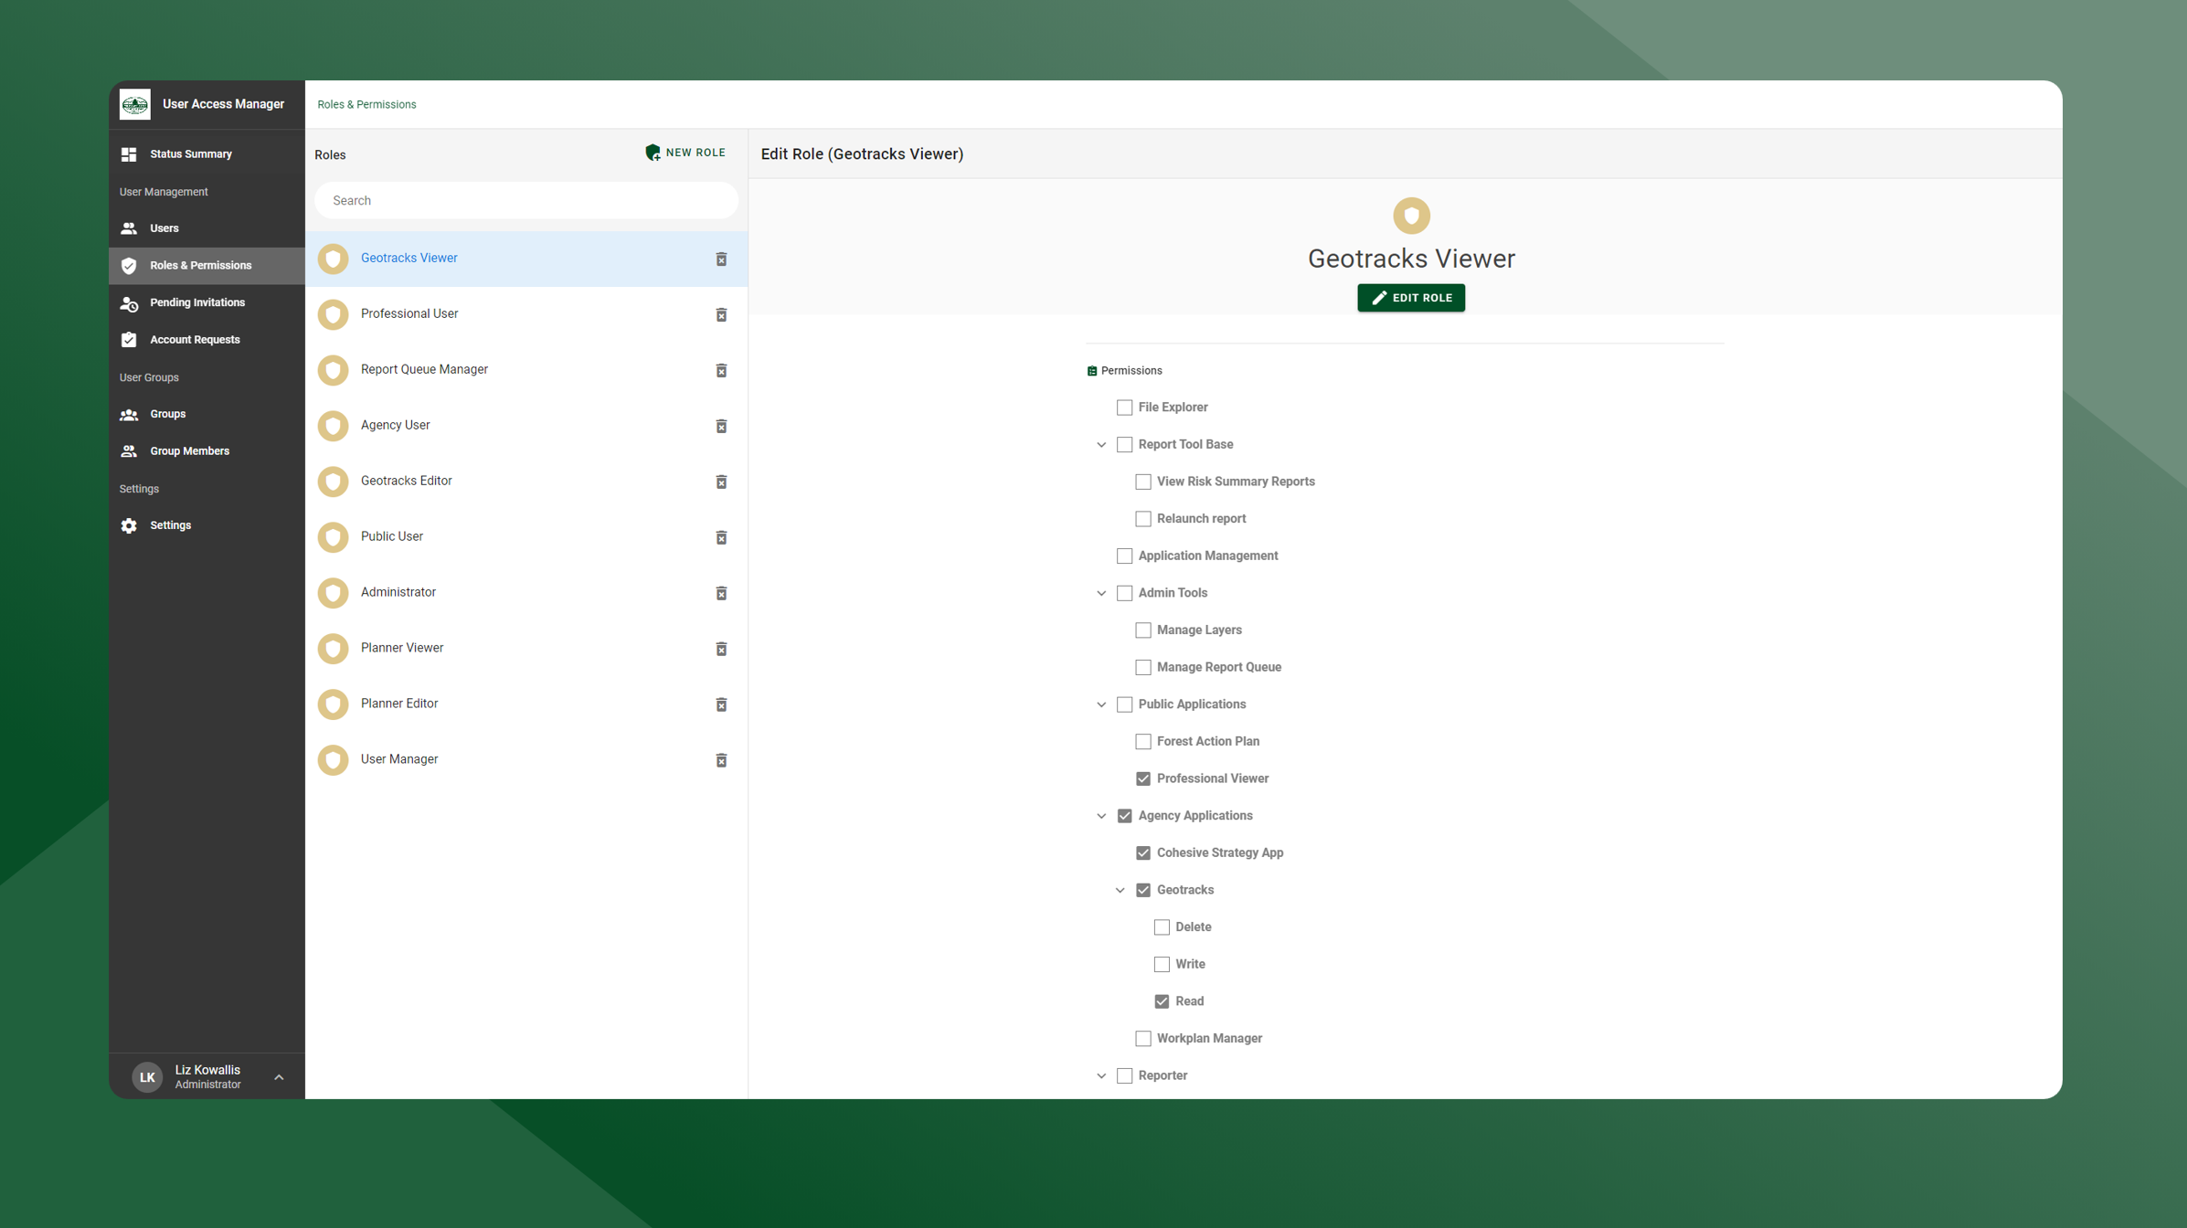Collapse the Admin Tools group
The height and width of the screenshot is (1228, 2187).
point(1101,594)
